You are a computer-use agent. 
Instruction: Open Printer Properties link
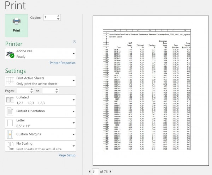click(x=62, y=63)
